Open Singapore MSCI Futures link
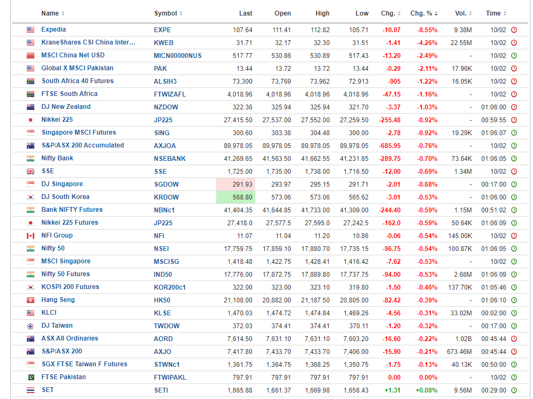This screenshot has width=533, height=399. tap(78, 132)
